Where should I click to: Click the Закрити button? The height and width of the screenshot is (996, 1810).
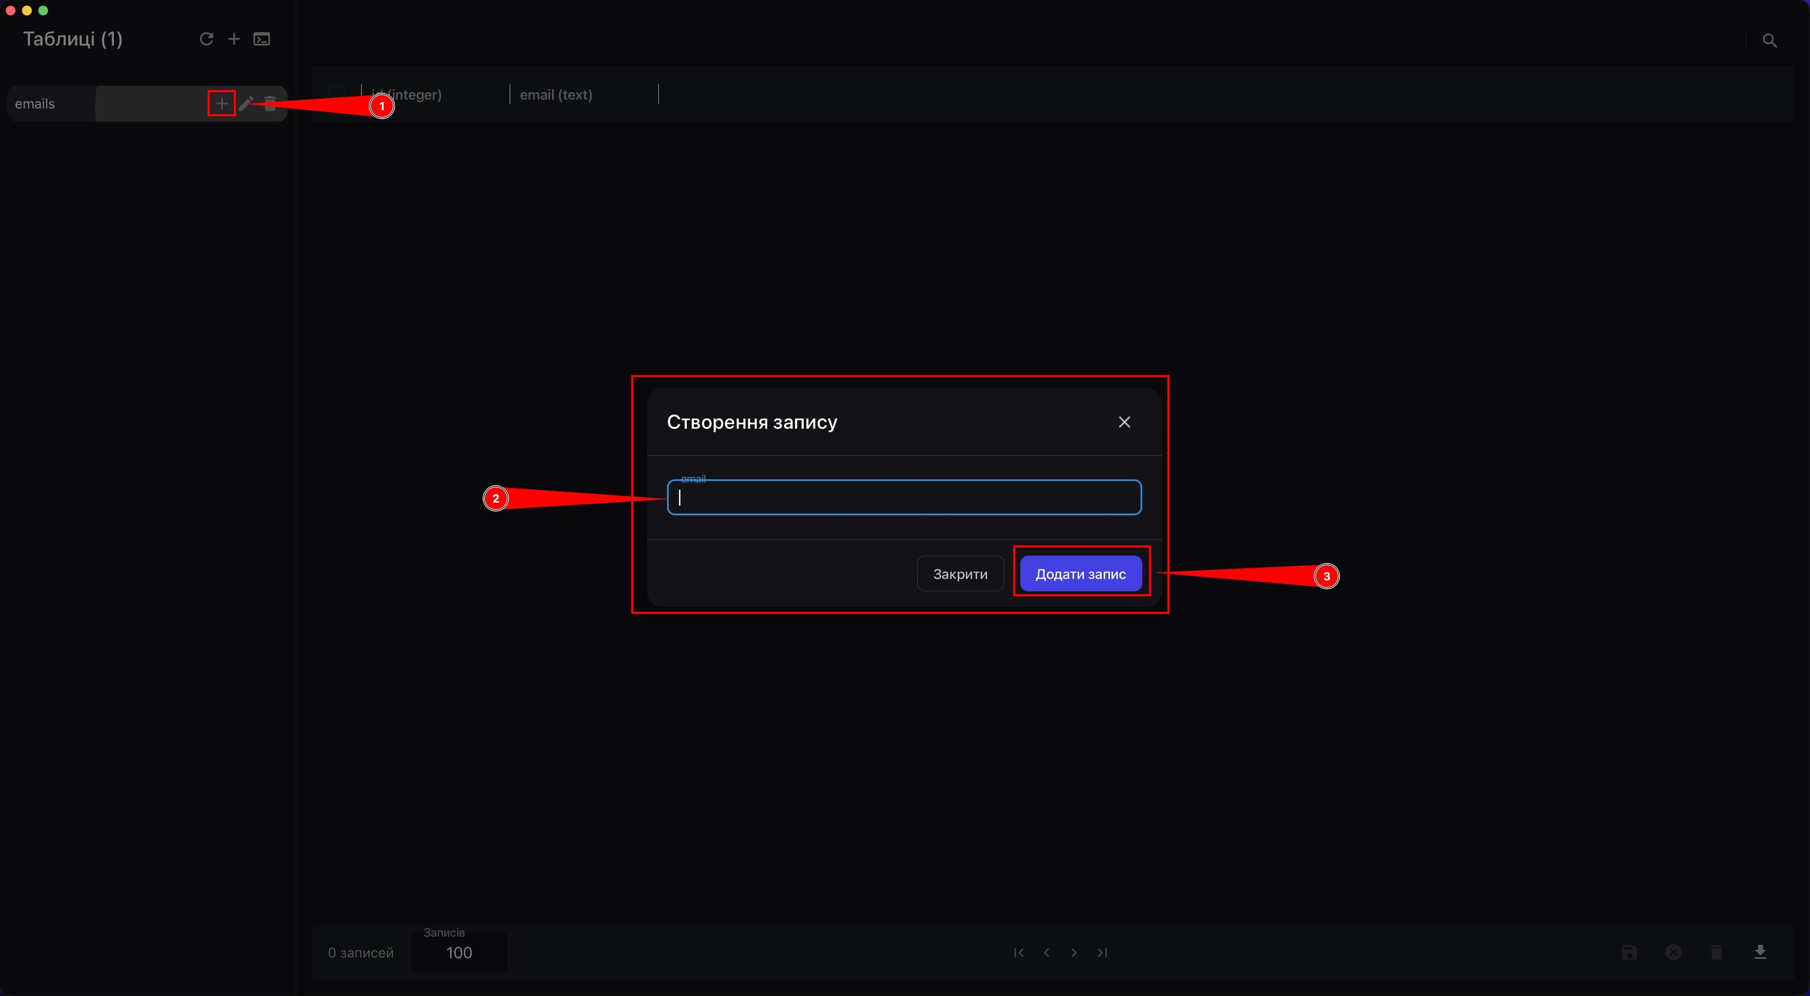(960, 574)
